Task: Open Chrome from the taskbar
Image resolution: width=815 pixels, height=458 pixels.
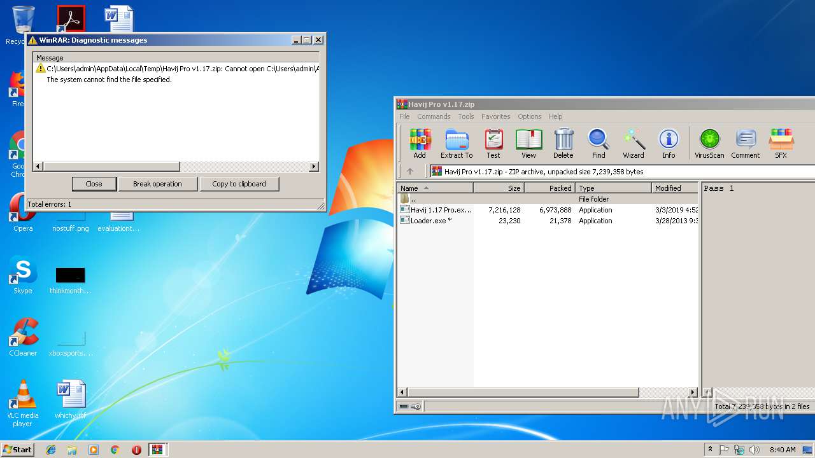Action: coord(115,450)
